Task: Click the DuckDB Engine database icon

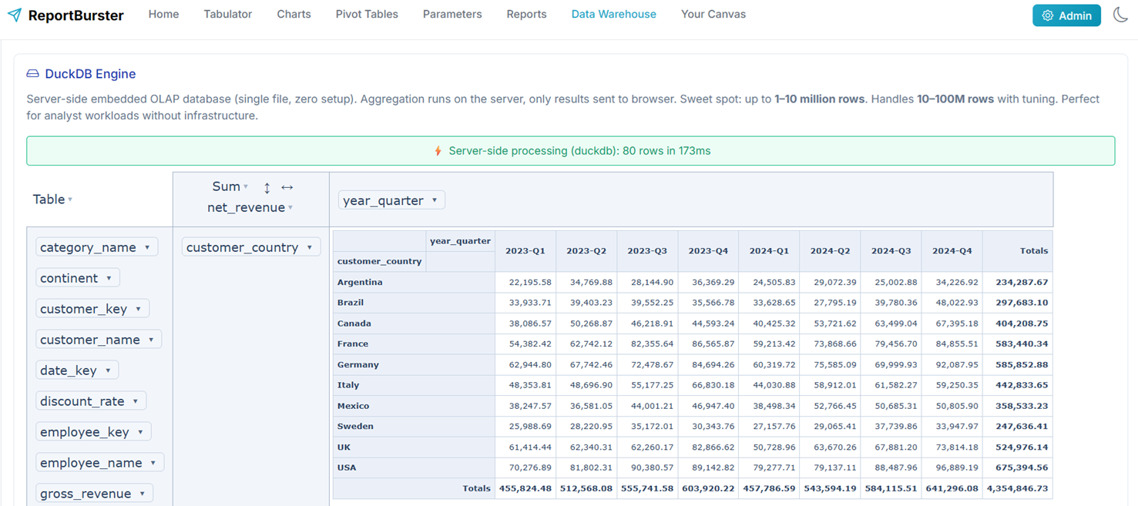Action: [x=32, y=73]
